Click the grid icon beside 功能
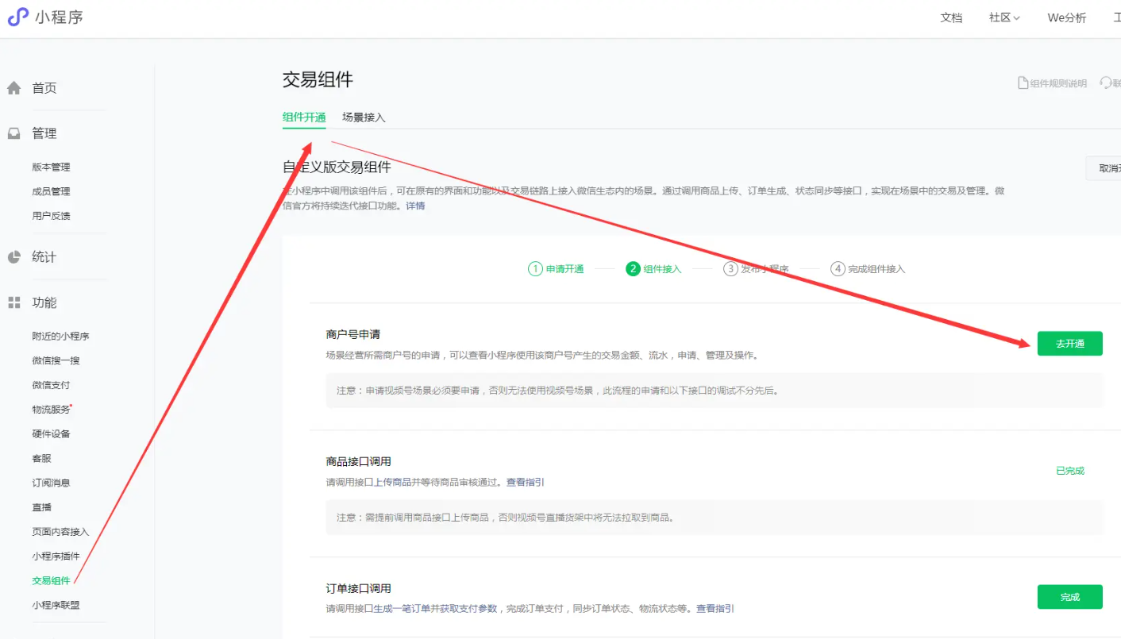The height and width of the screenshot is (639, 1121). point(13,302)
